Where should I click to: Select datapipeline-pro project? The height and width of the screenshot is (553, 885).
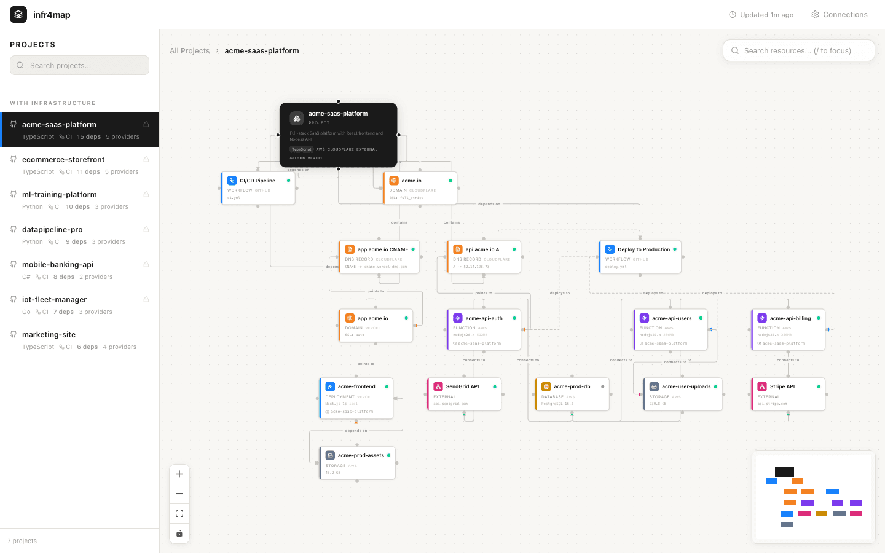click(80, 235)
